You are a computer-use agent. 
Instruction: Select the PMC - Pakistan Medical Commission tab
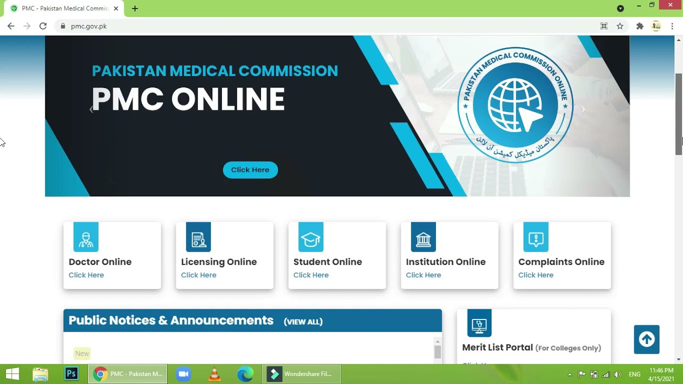point(64,9)
